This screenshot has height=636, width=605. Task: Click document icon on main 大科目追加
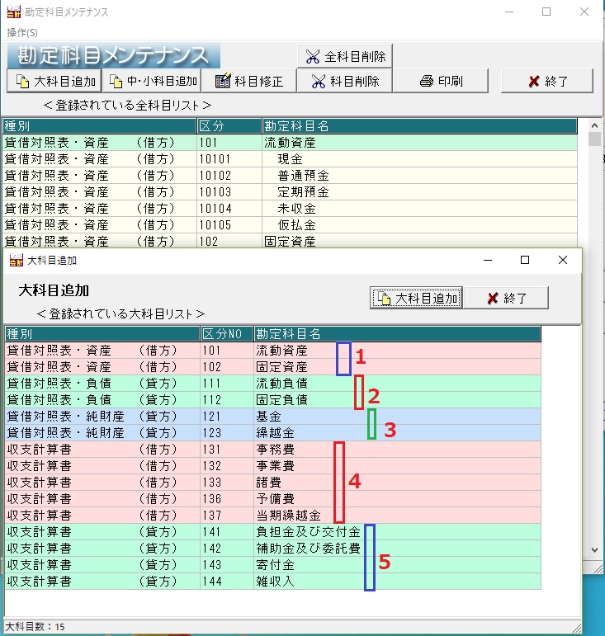click(23, 81)
